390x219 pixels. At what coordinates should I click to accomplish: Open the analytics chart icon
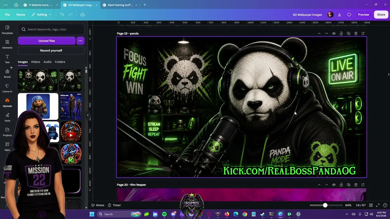[339, 15]
